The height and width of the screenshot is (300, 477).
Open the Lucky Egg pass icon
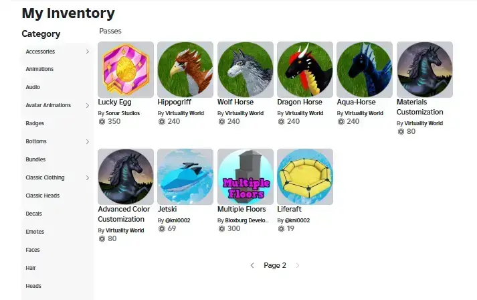(x=126, y=70)
